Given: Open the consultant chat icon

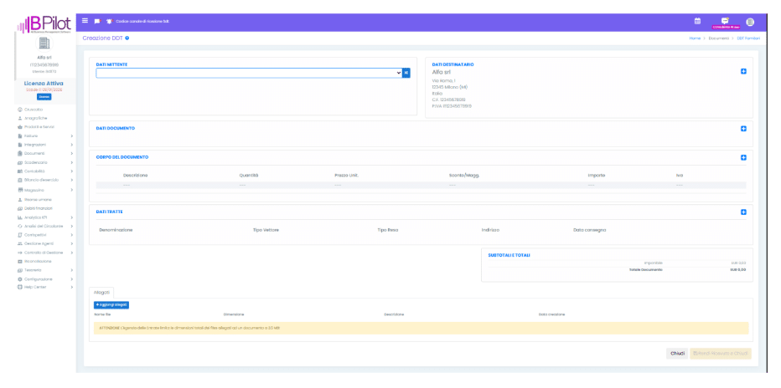Looking at the screenshot, I should [x=725, y=20].
